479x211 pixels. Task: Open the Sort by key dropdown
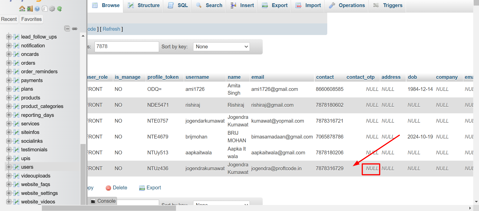click(x=221, y=47)
